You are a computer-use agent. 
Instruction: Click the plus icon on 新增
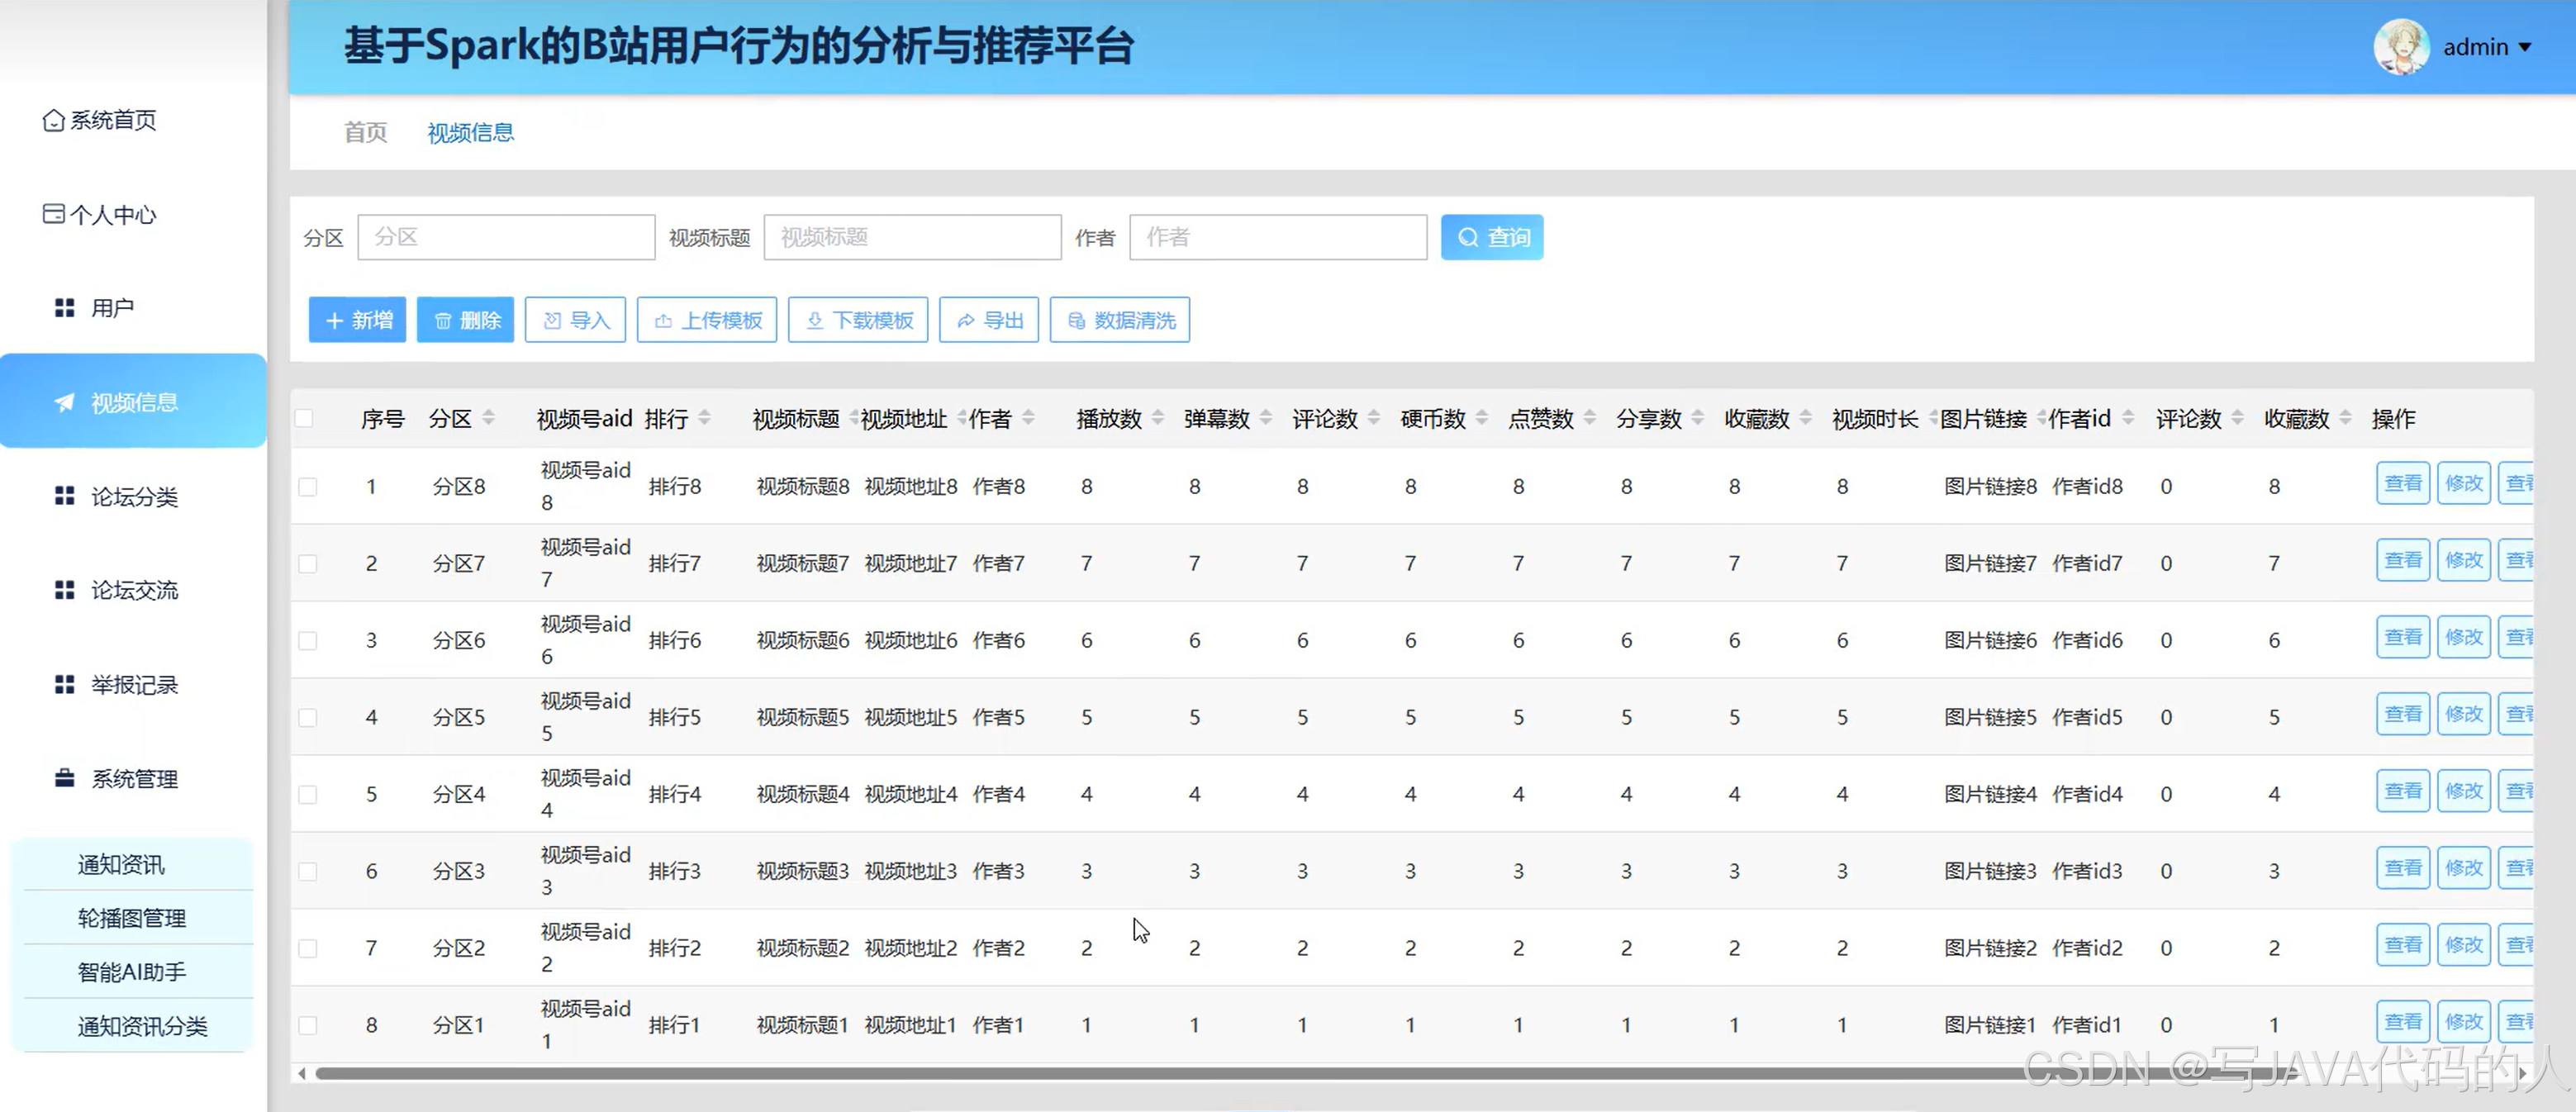tap(335, 320)
